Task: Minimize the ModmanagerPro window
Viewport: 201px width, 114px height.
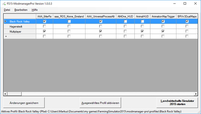Action: point(173,4)
